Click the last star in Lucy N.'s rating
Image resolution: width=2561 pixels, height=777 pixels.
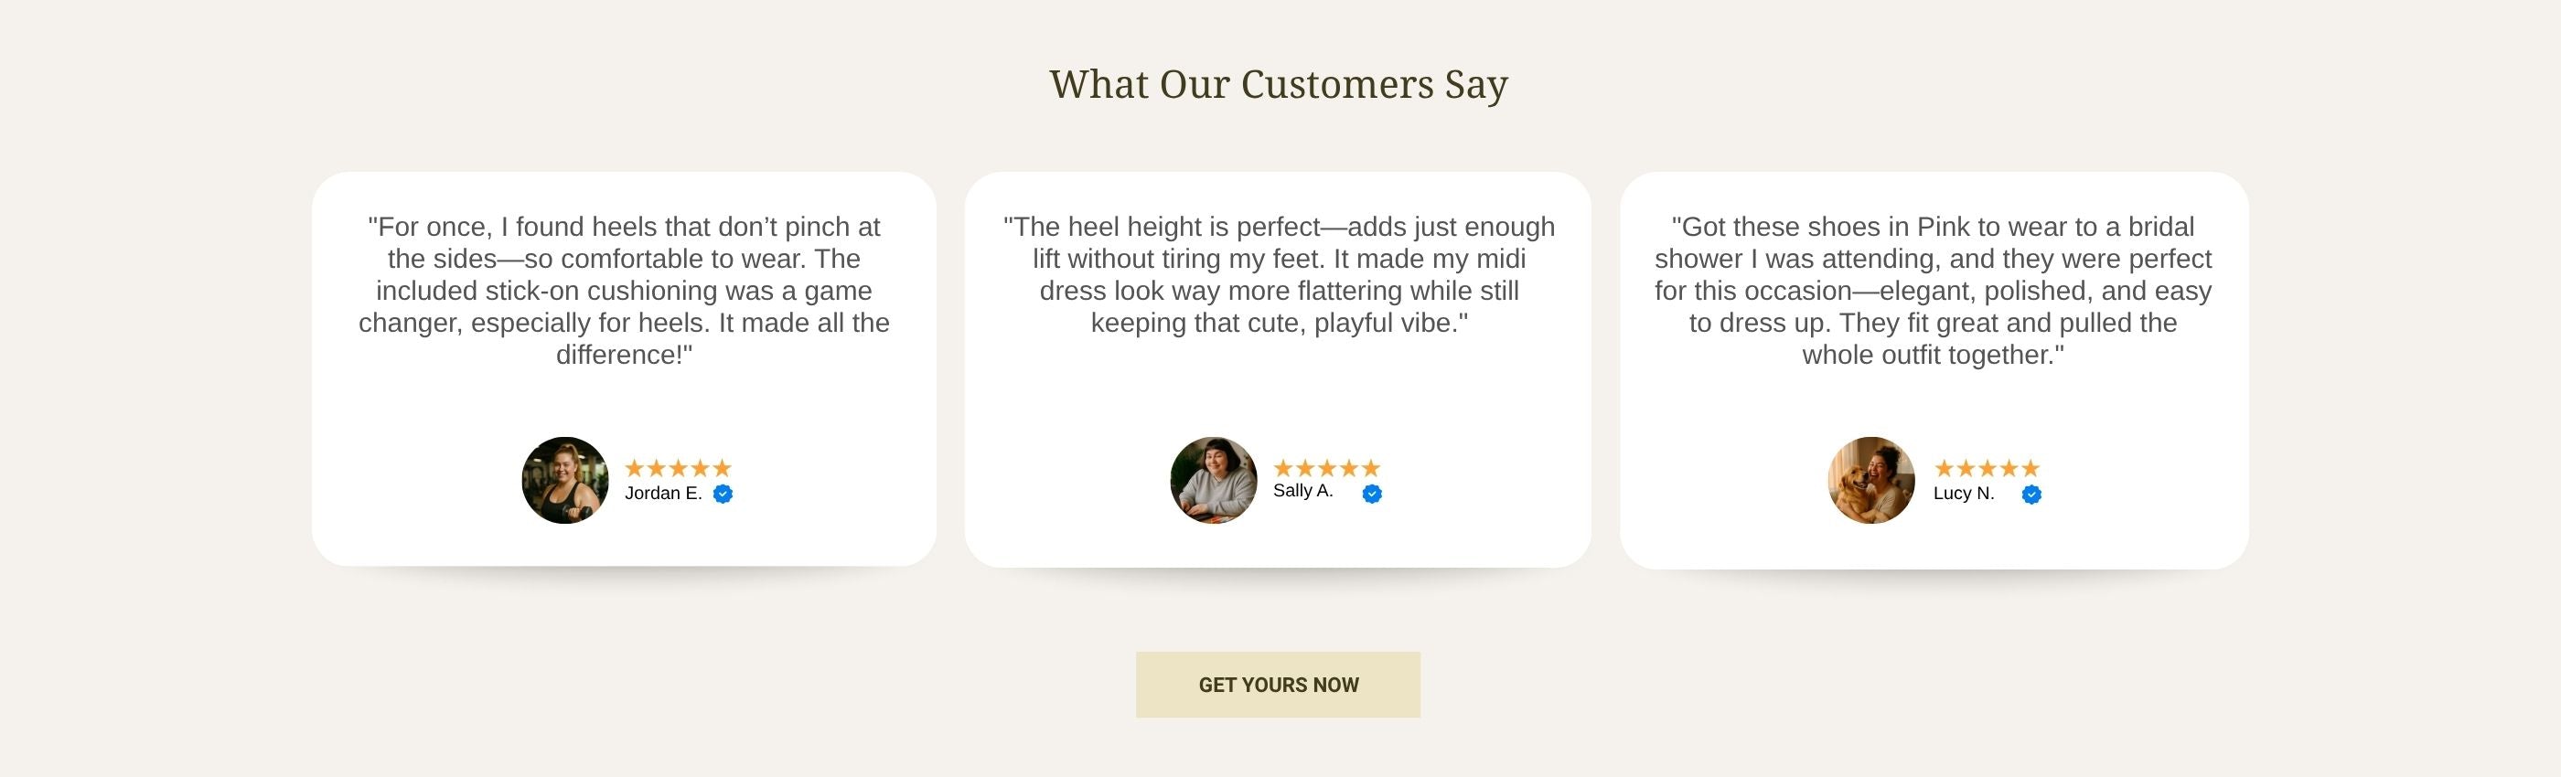click(2031, 468)
